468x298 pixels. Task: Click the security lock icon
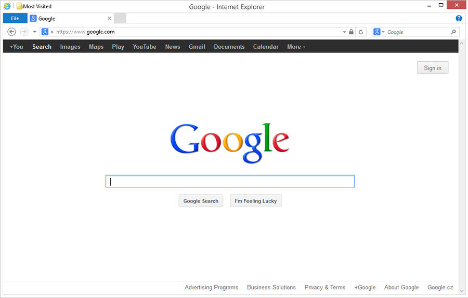[x=352, y=32]
